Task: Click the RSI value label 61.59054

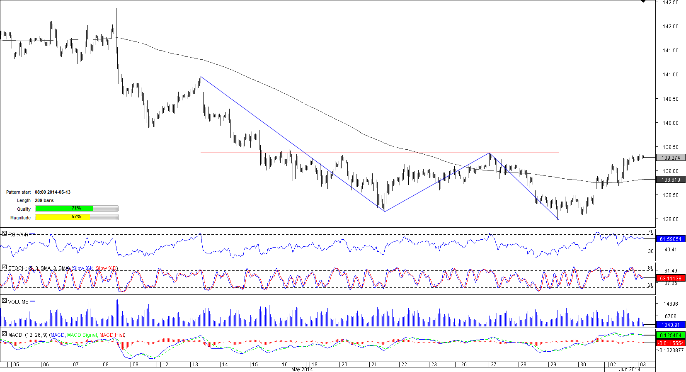Action: [671, 239]
